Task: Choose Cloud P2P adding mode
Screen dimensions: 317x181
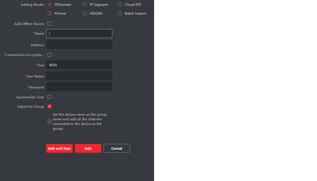Action: pos(120,4)
